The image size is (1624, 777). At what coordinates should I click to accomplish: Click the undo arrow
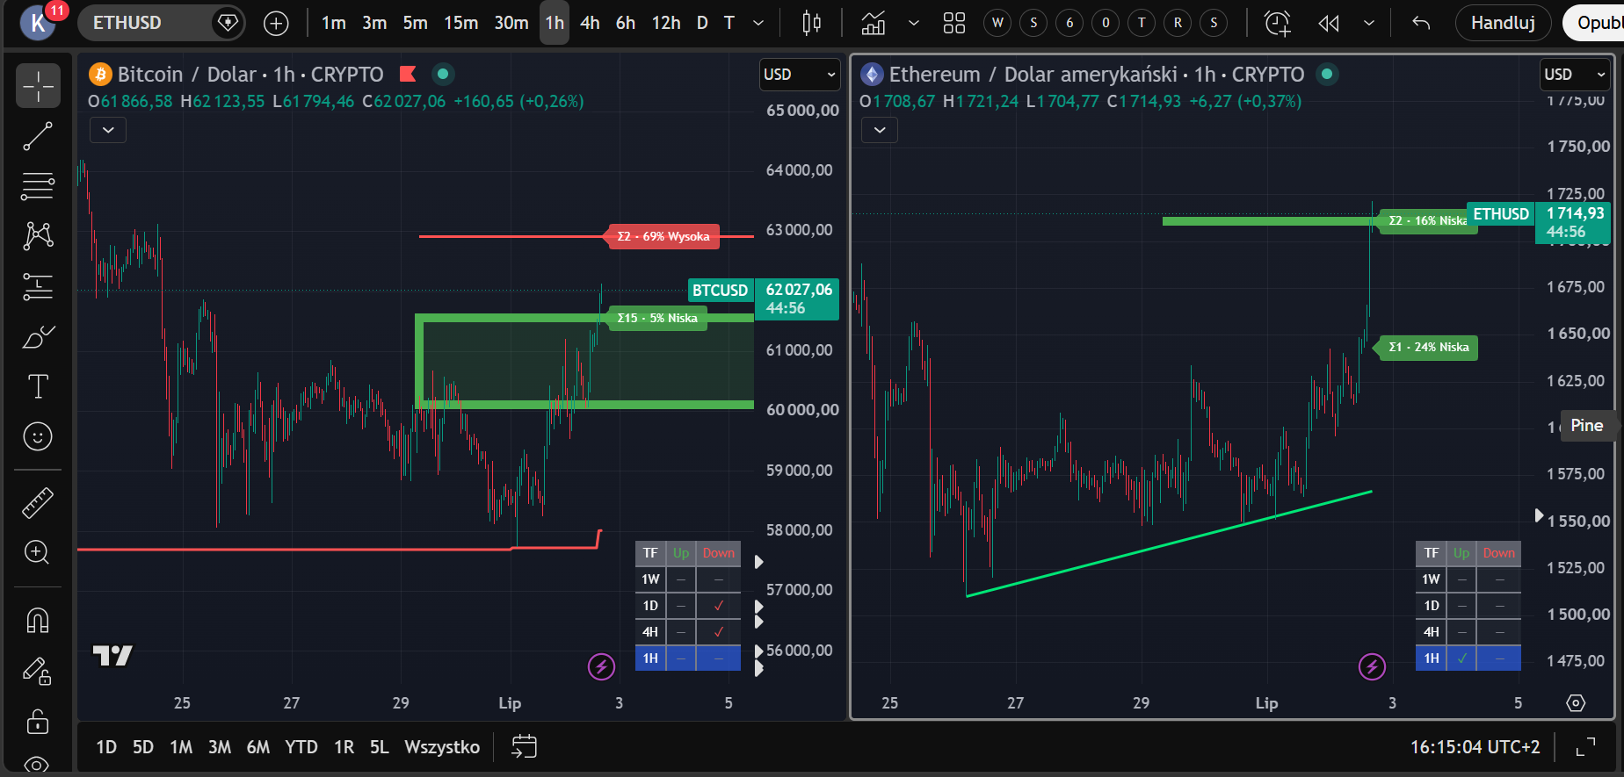point(1421,24)
